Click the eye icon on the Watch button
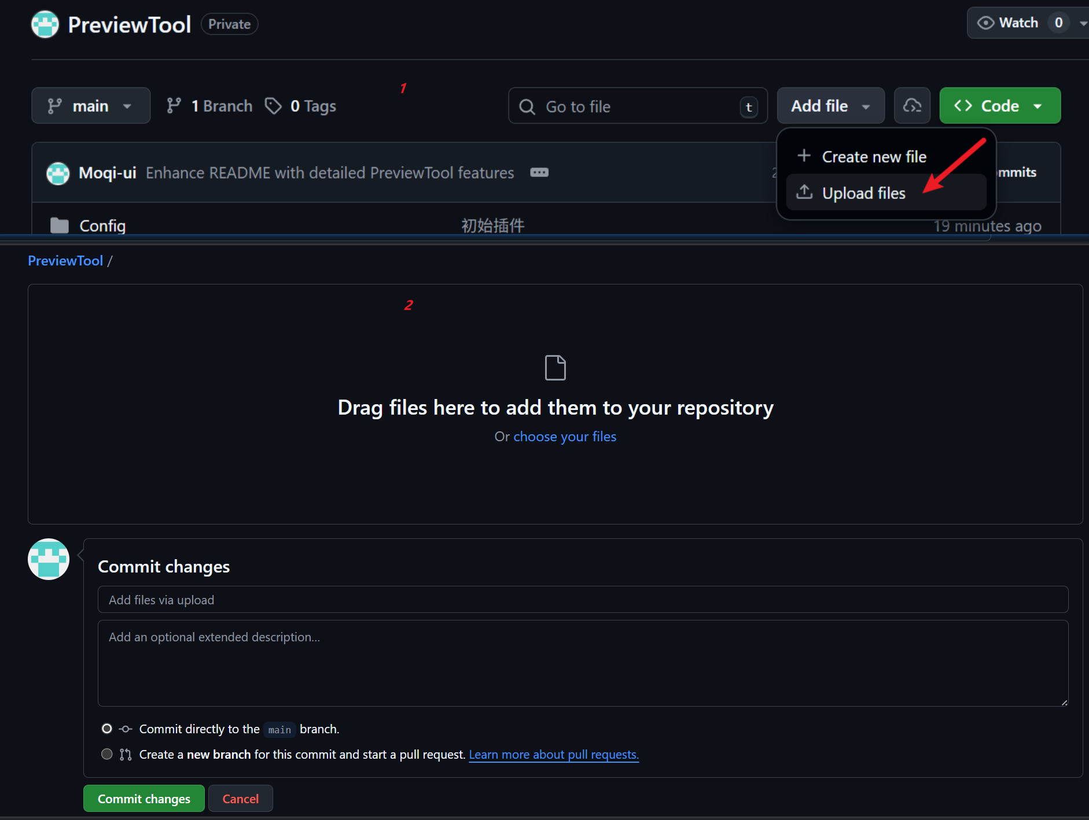The width and height of the screenshot is (1089, 820). (985, 23)
